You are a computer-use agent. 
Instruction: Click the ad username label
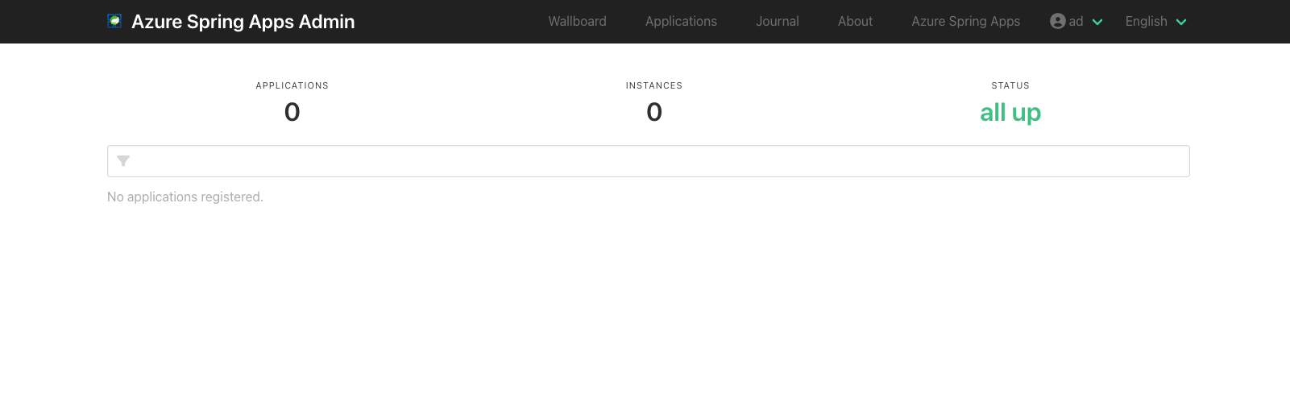coord(1076,22)
